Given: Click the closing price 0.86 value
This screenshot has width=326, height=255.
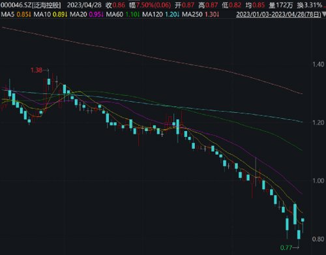Looking at the screenshot, I should [119, 5].
